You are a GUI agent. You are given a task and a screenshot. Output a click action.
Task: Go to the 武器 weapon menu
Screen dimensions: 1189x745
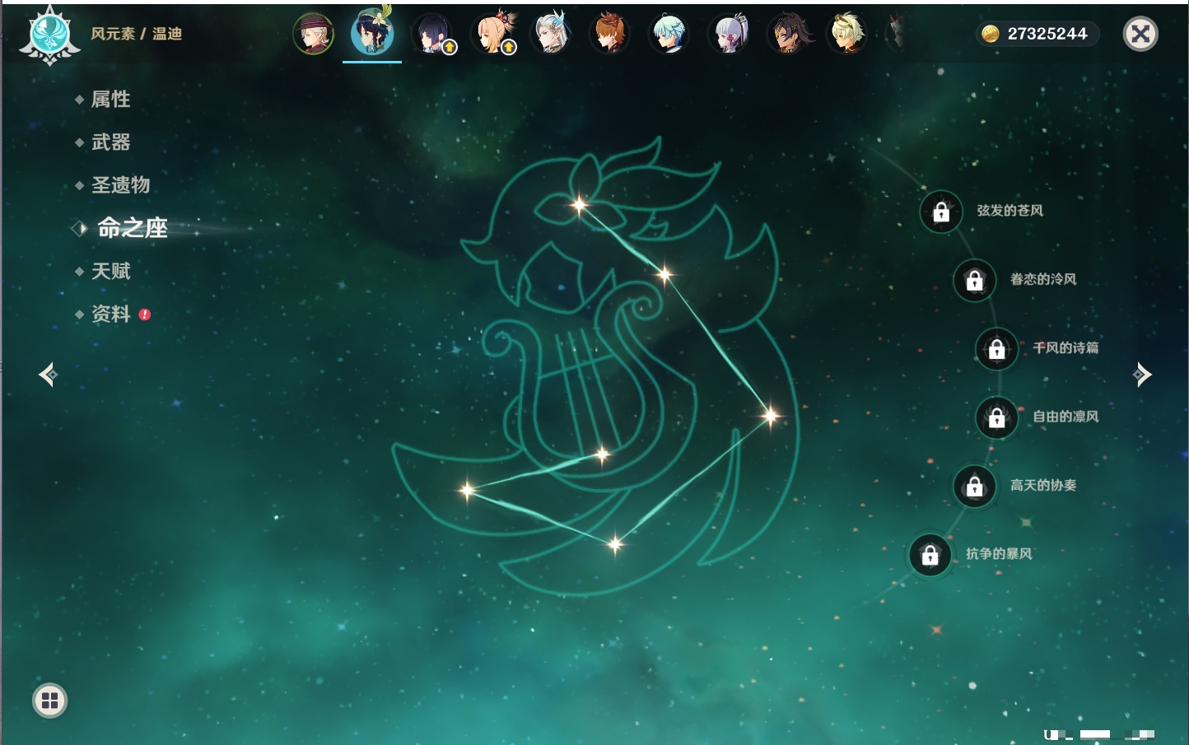pos(110,142)
